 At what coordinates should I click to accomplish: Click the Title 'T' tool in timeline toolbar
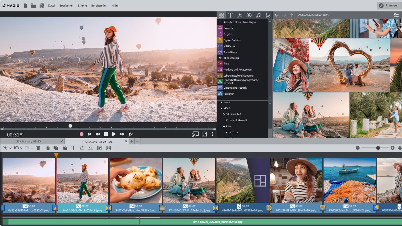tap(73, 148)
